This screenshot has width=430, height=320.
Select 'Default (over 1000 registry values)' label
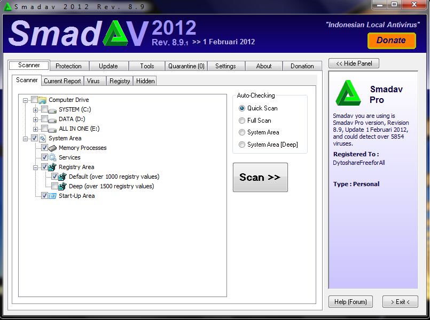point(114,177)
